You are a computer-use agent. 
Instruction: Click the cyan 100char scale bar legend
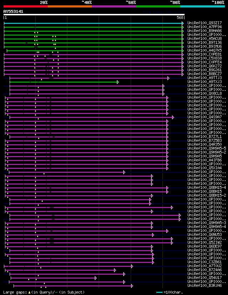tap(159, 293)
